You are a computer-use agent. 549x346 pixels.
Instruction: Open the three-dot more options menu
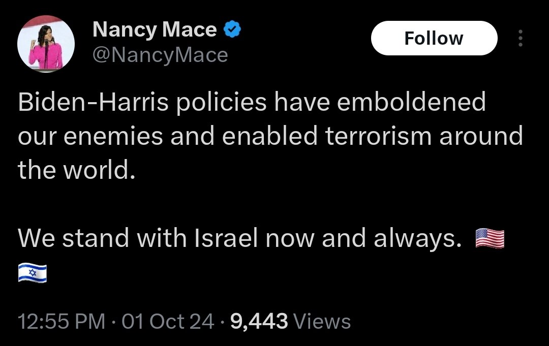520,39
